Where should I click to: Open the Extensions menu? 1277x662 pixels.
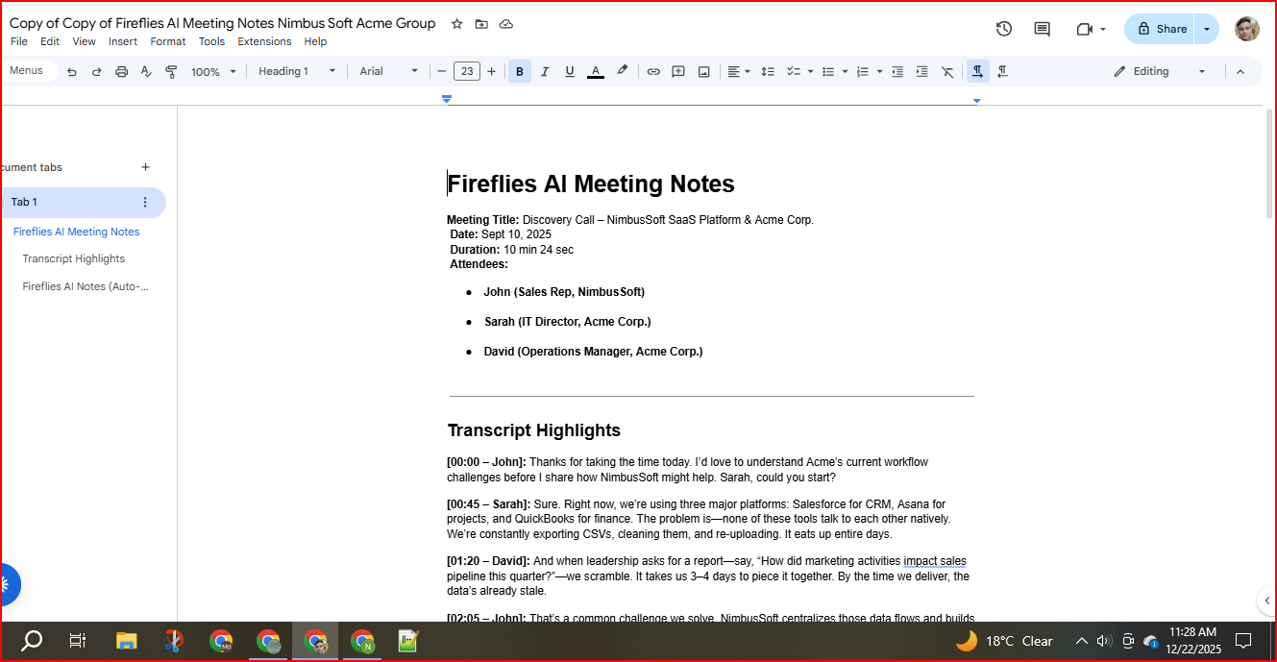click(264, 41)
